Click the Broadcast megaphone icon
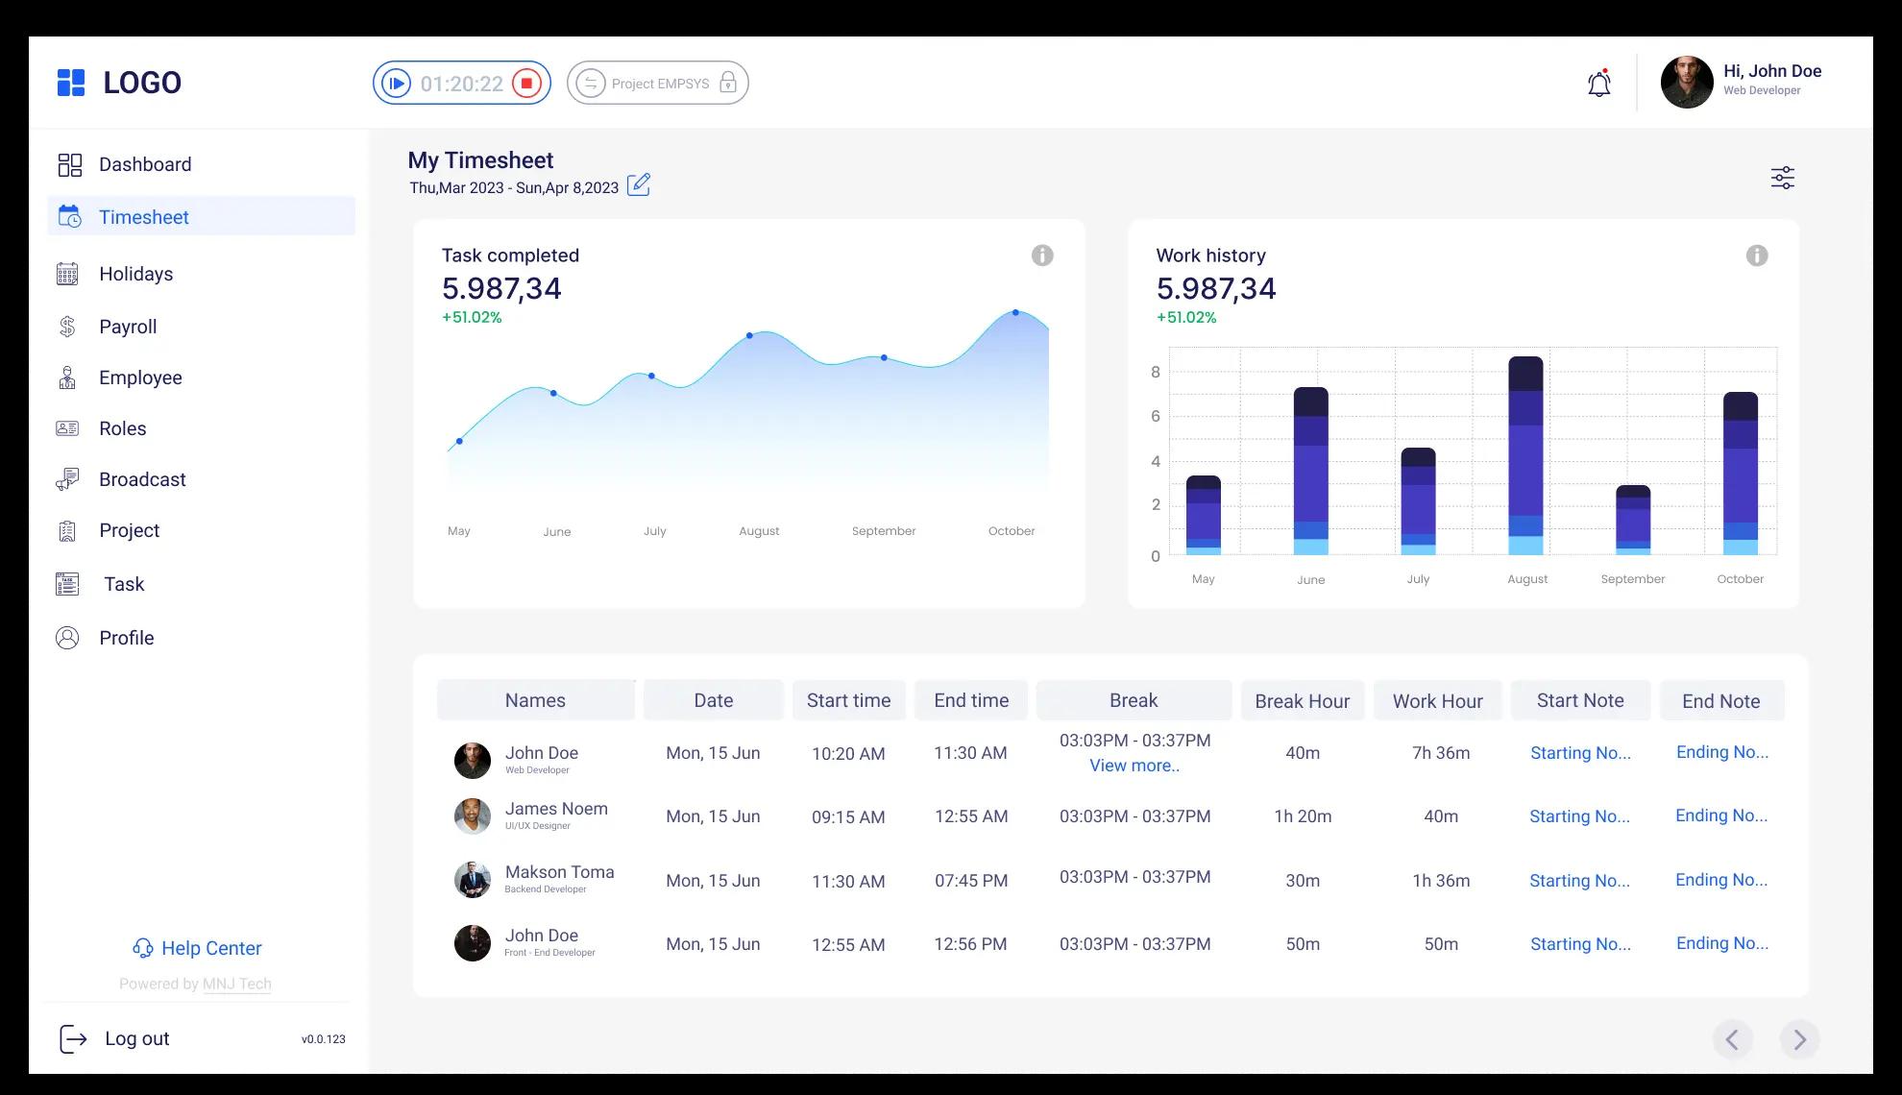The height and width of the screenshot is (1095, 1902). (67, 479)
